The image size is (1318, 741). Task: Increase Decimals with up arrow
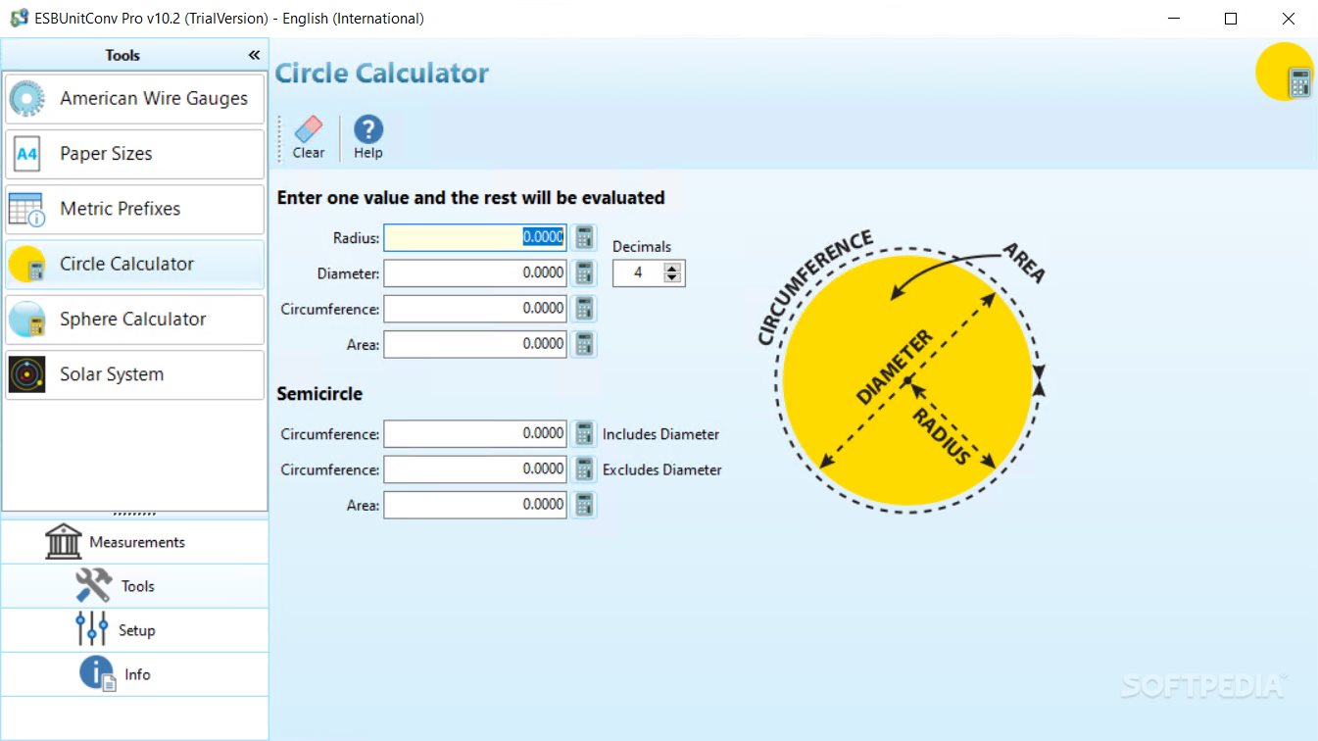672,268
